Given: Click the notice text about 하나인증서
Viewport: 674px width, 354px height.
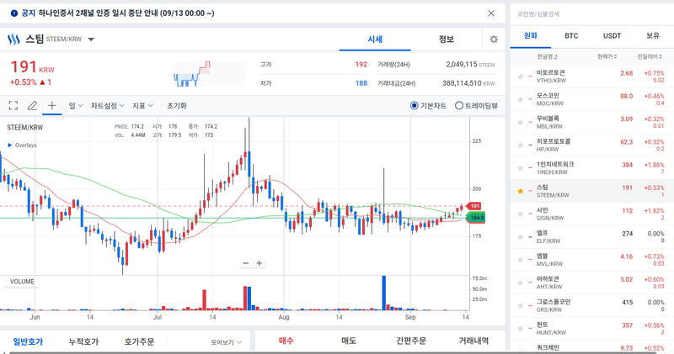Looking at the screenshot, I should [x=126, y=13].
